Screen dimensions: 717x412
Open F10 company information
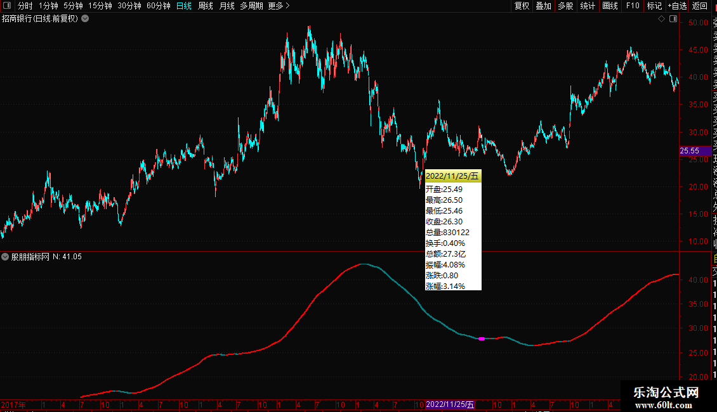coord(633,6)
